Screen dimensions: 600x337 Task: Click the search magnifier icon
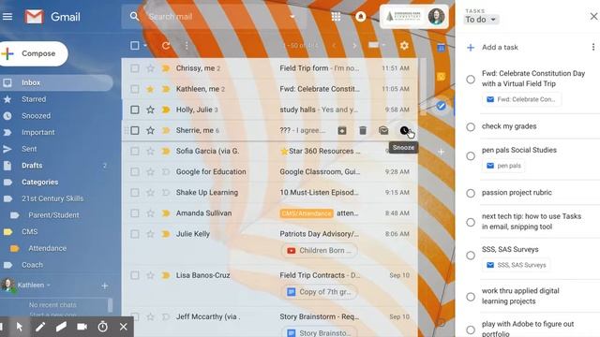[x=134, y=17]
